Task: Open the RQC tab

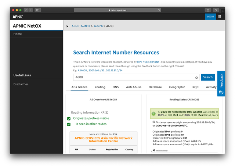Action: 195,87
